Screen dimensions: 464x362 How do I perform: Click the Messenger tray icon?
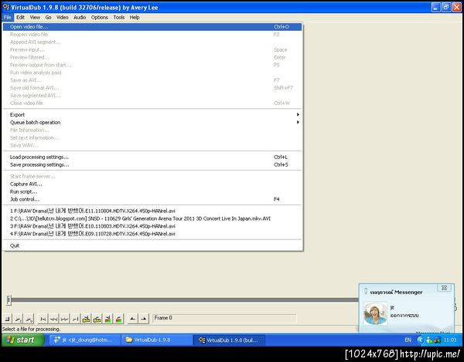coord(429,340)
